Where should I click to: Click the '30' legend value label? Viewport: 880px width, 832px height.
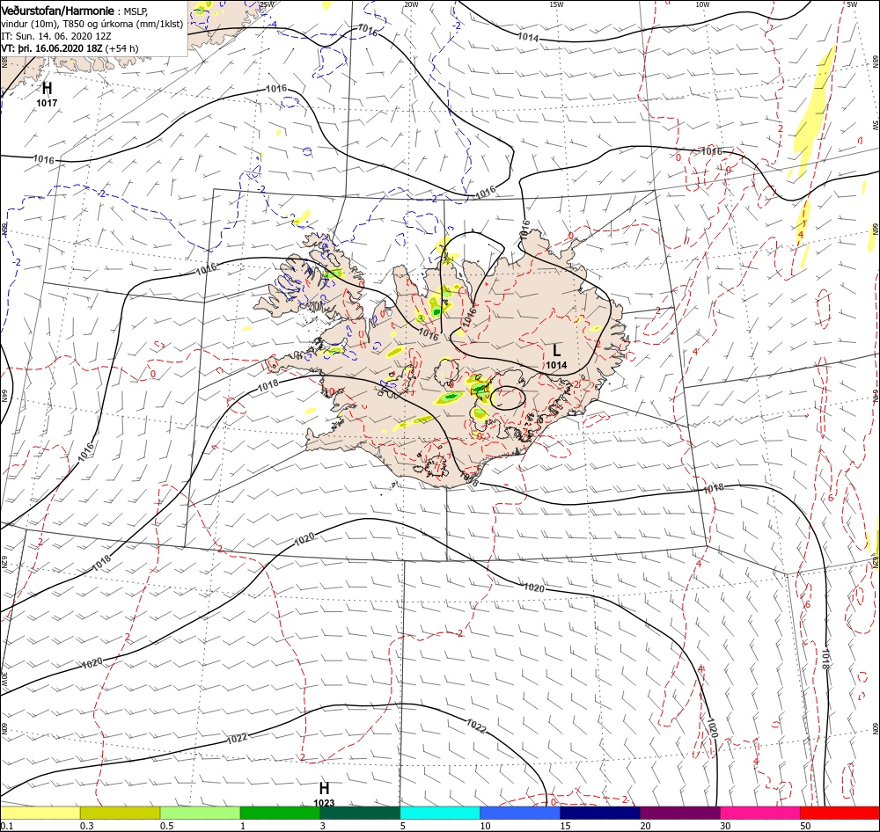pyautogui.click(x=726, y=826)
